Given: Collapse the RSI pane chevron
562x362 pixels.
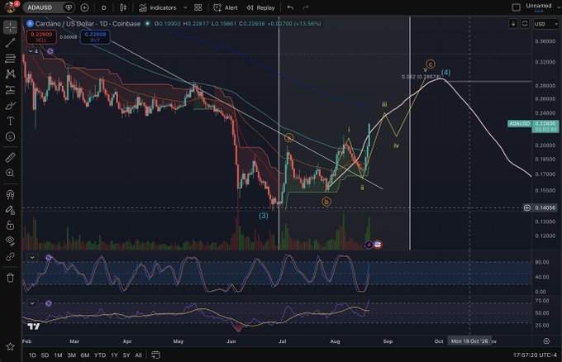Looking at the screenshot, I should click(x=32, y=303).
